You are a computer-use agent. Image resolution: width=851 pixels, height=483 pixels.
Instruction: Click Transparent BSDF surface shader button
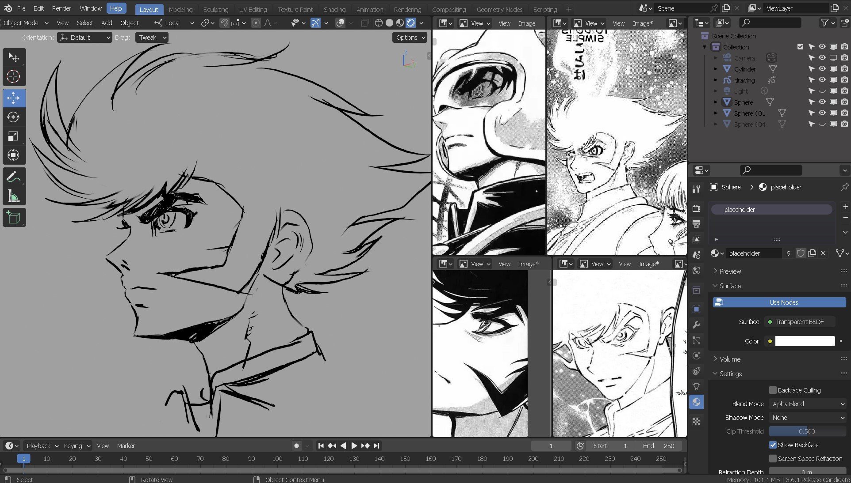tap(800, 321)
